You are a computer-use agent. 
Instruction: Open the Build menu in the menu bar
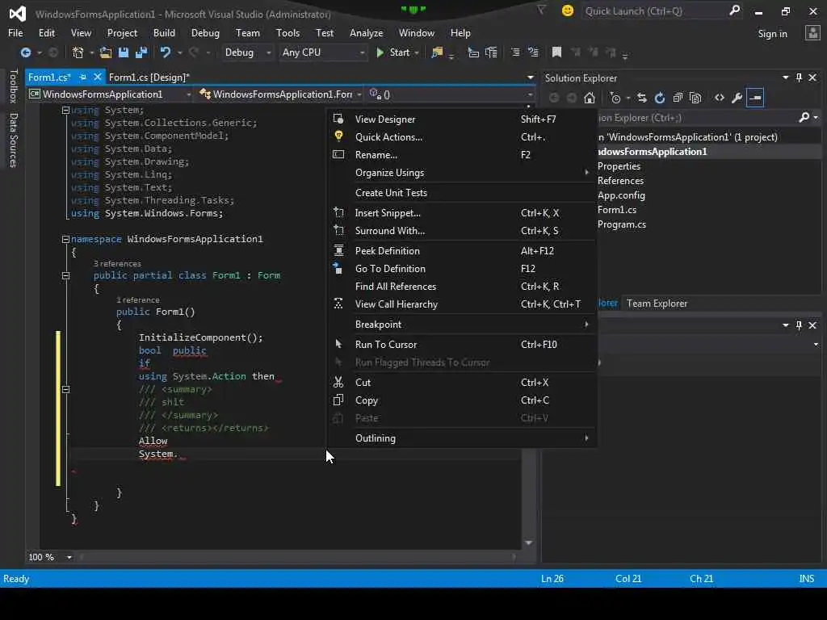point(164,32)
